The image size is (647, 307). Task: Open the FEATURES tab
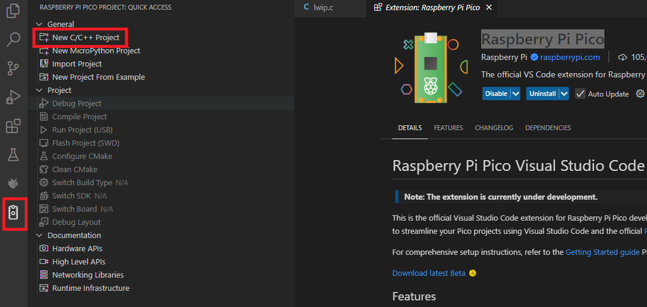click(448, 128)
